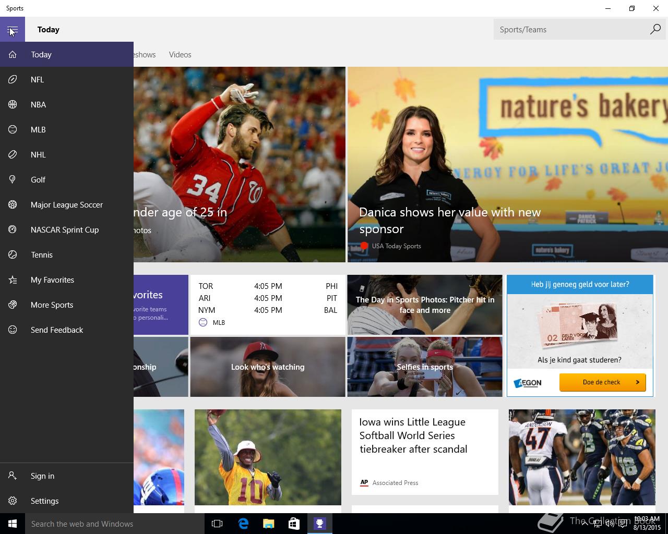668x534 pixels.
Task: Click the Today home icon
Action: (13, 54)
